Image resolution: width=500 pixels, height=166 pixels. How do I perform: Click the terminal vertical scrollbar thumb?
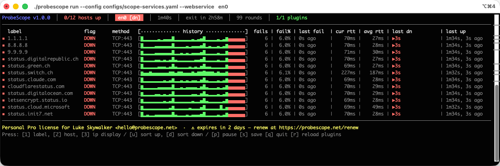496,122
